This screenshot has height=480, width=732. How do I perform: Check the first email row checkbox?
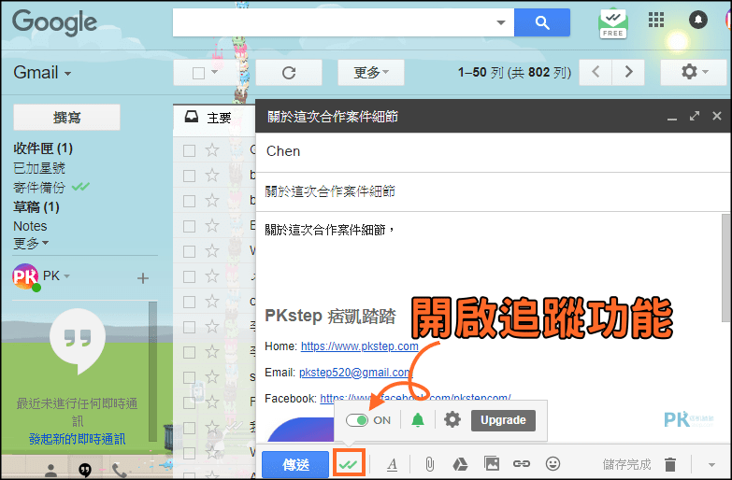click(x=189, y=150)
